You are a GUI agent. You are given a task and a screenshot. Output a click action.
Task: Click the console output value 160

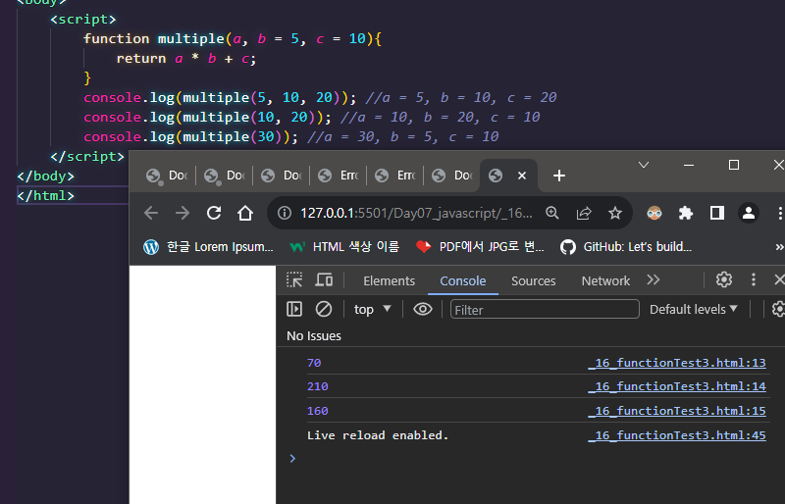pyautogui.click(x=317, y=411)
